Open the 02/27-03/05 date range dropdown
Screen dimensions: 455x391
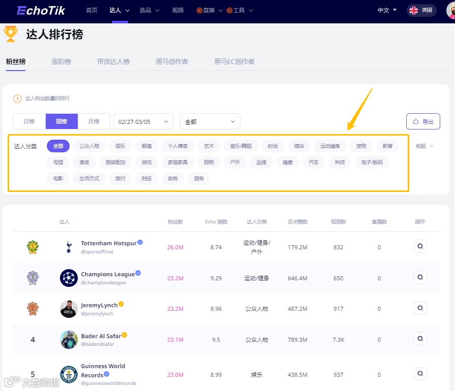(143, 121)
